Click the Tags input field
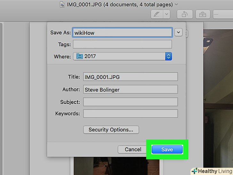This screenshot has width=233, height=175. (122, 44)
